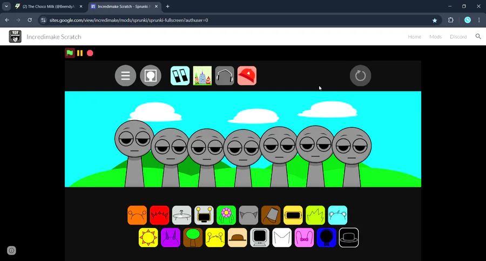Reload the page

pyautogui.click(x=30, y=20)
